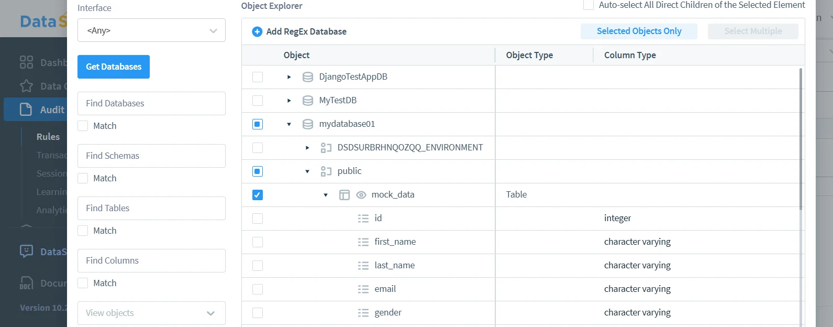Click the schema icon for DSDSURBRHNQOZQQ_ENVIRONMENT
Image resolution: width=833 pixels, height=327 pixels.
coord(326,148)
